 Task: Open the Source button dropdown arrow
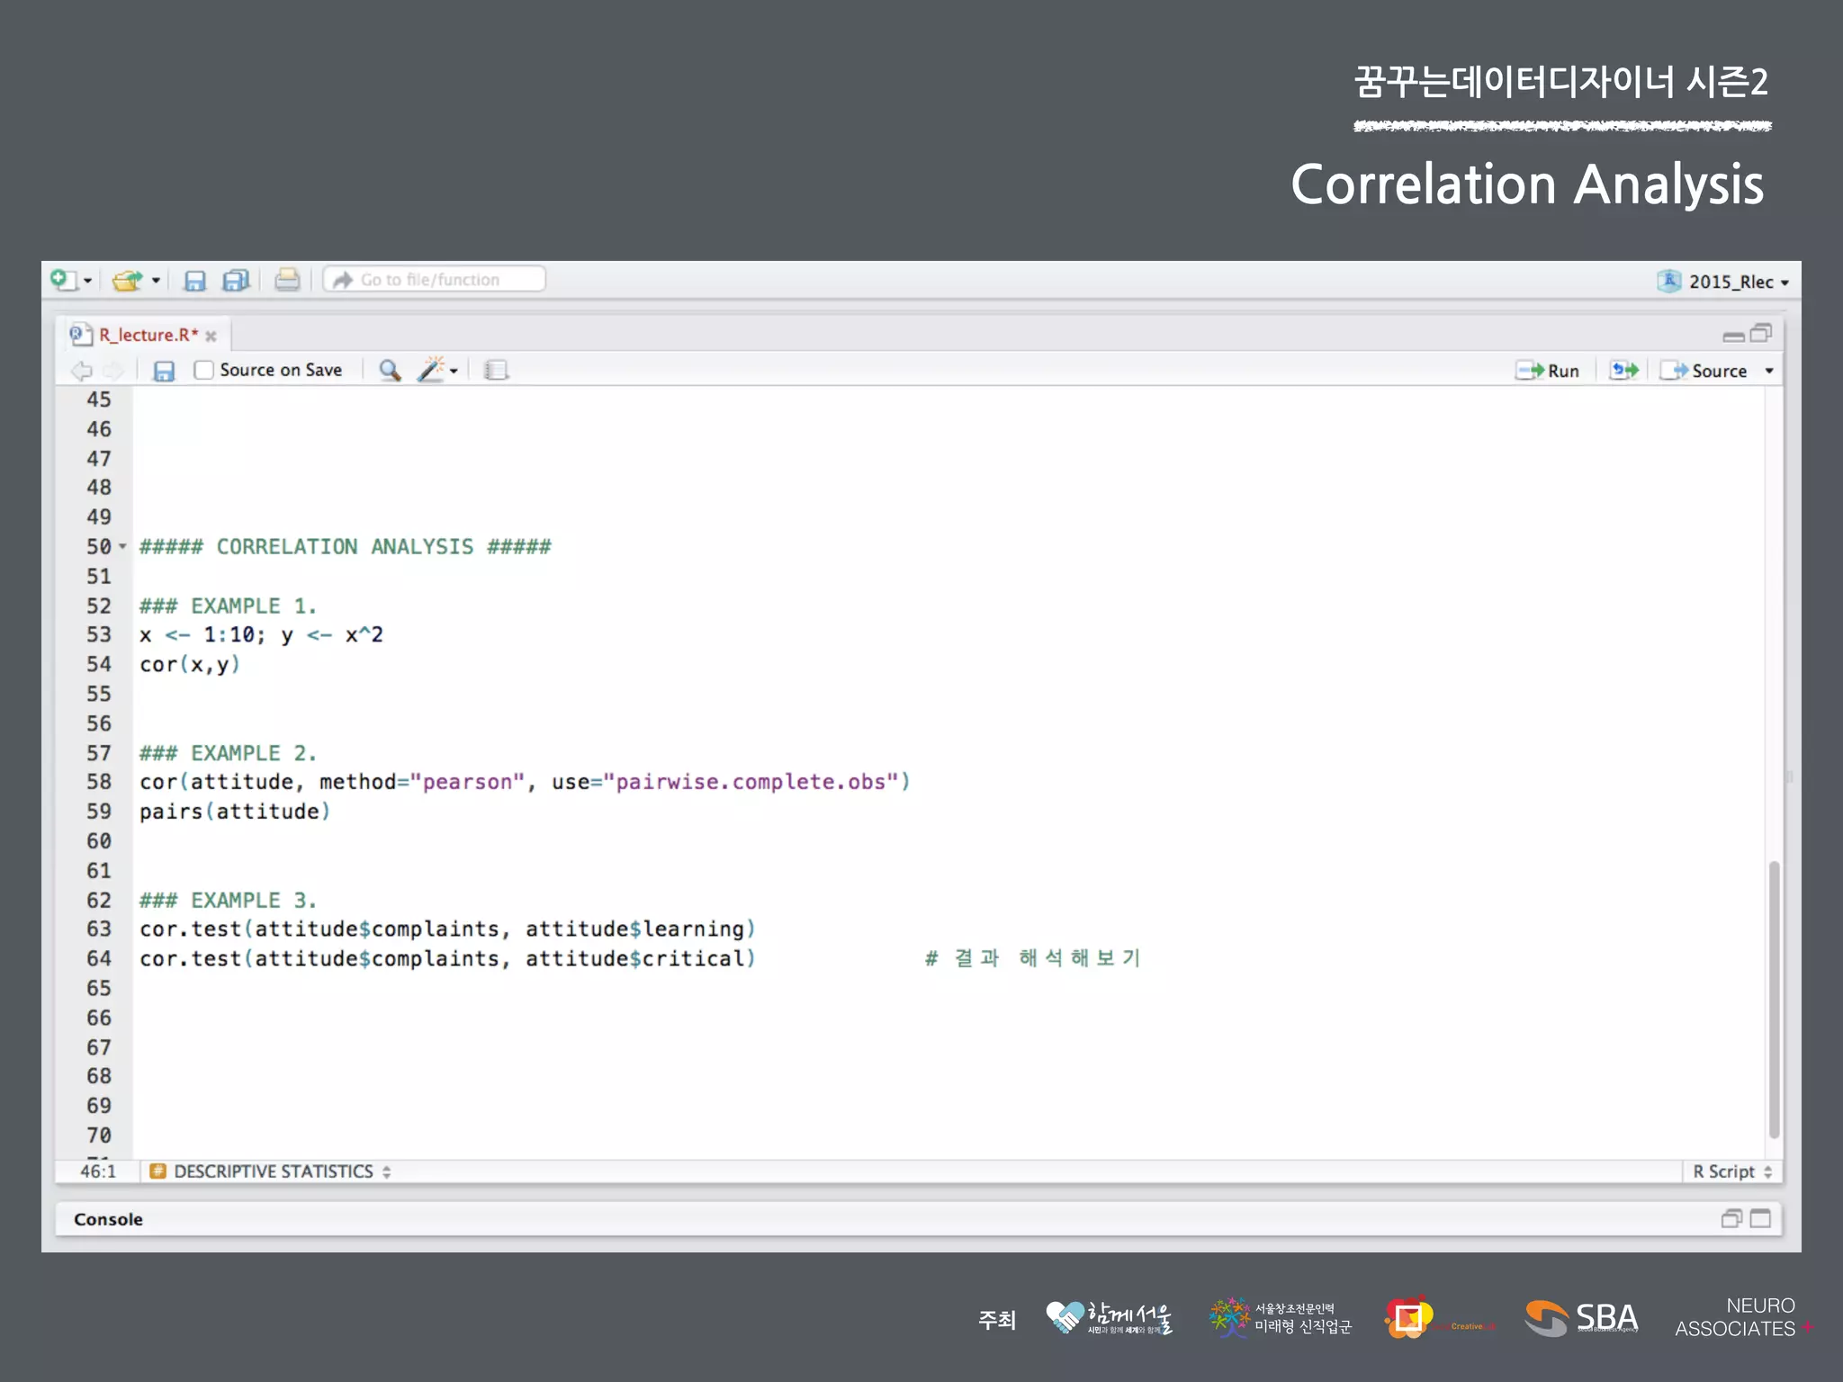click(1768, 371)
